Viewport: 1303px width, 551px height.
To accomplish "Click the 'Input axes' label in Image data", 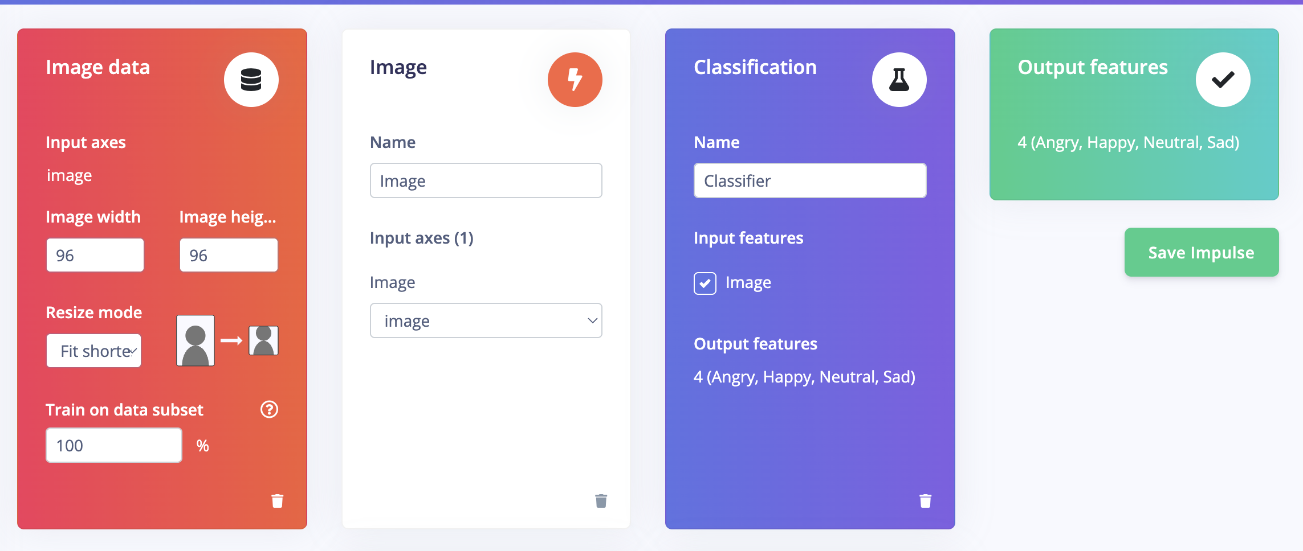I will (85, 142).
